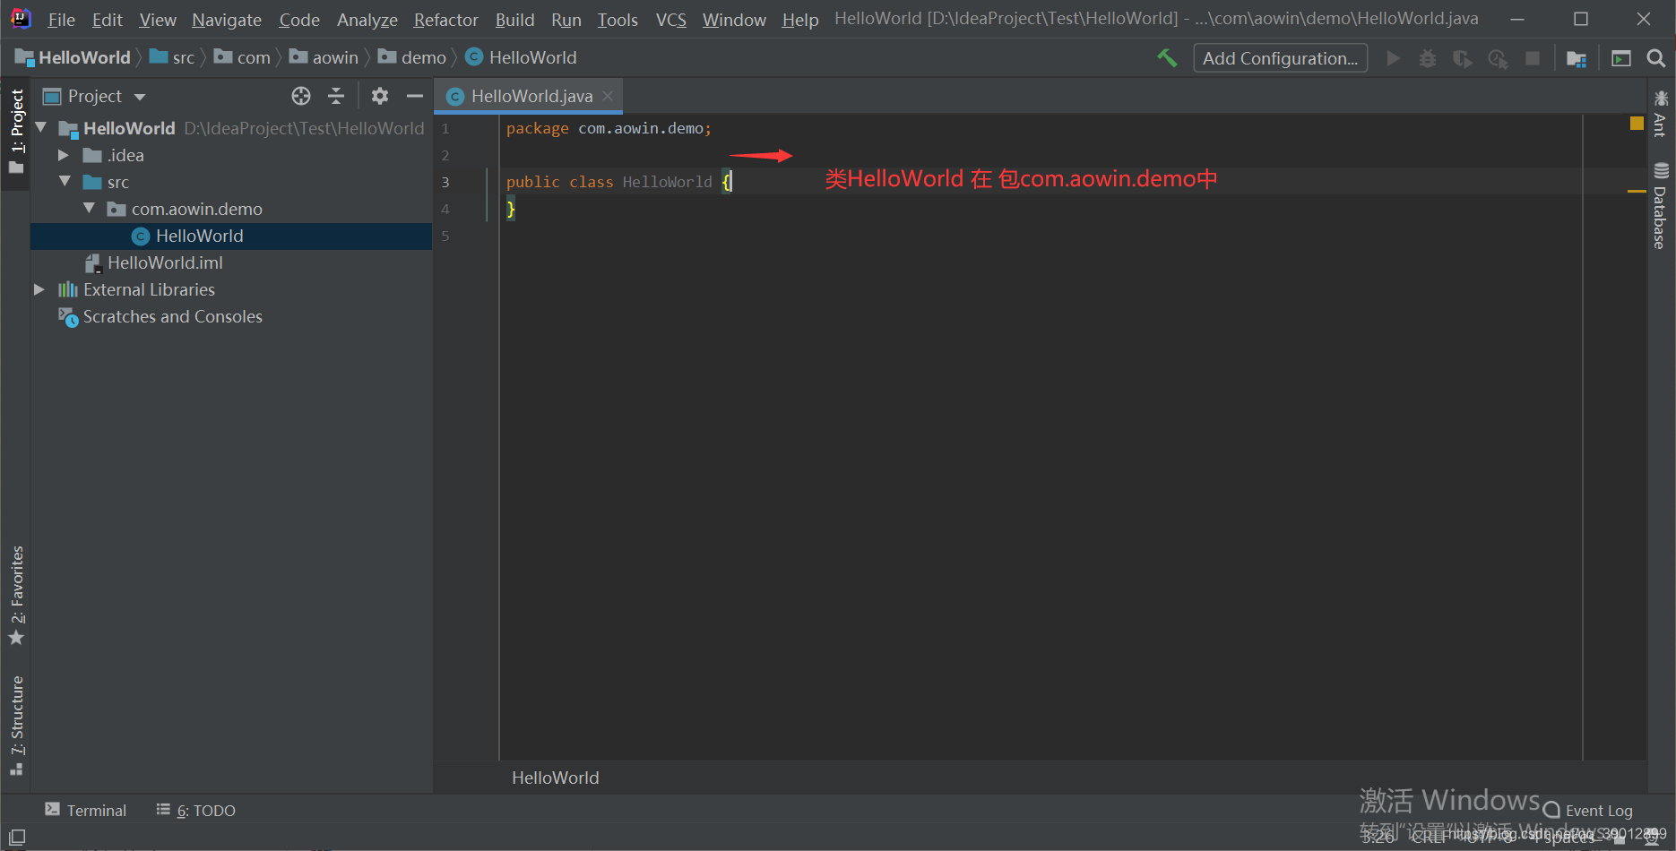Click the Profiler run icon
The image size is (1676, 851).
click(x=1498, y=58)
